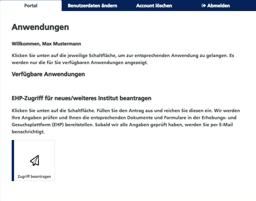Switch to the Portal tab

[x=31, y=6]
